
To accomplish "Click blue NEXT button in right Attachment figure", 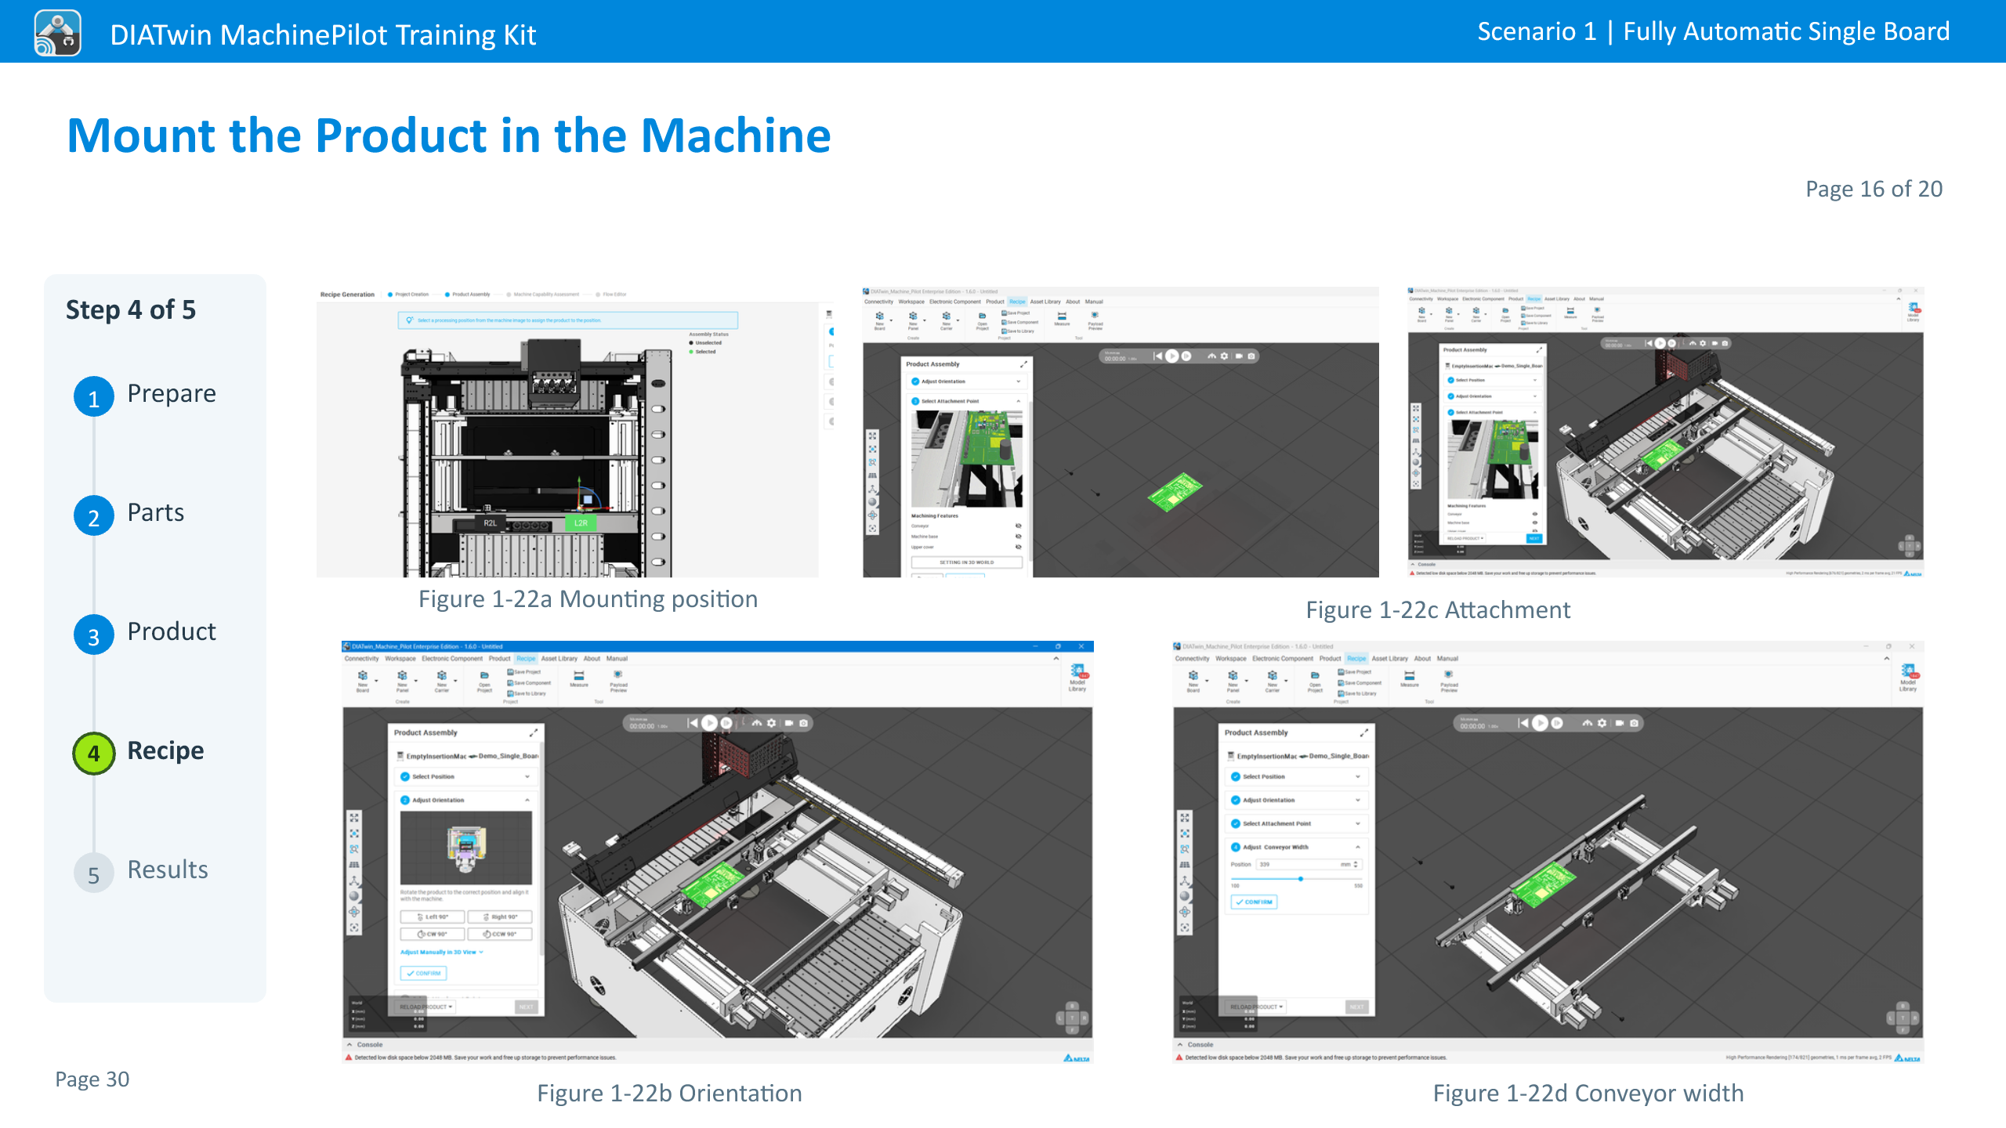I will point(1534,538).
